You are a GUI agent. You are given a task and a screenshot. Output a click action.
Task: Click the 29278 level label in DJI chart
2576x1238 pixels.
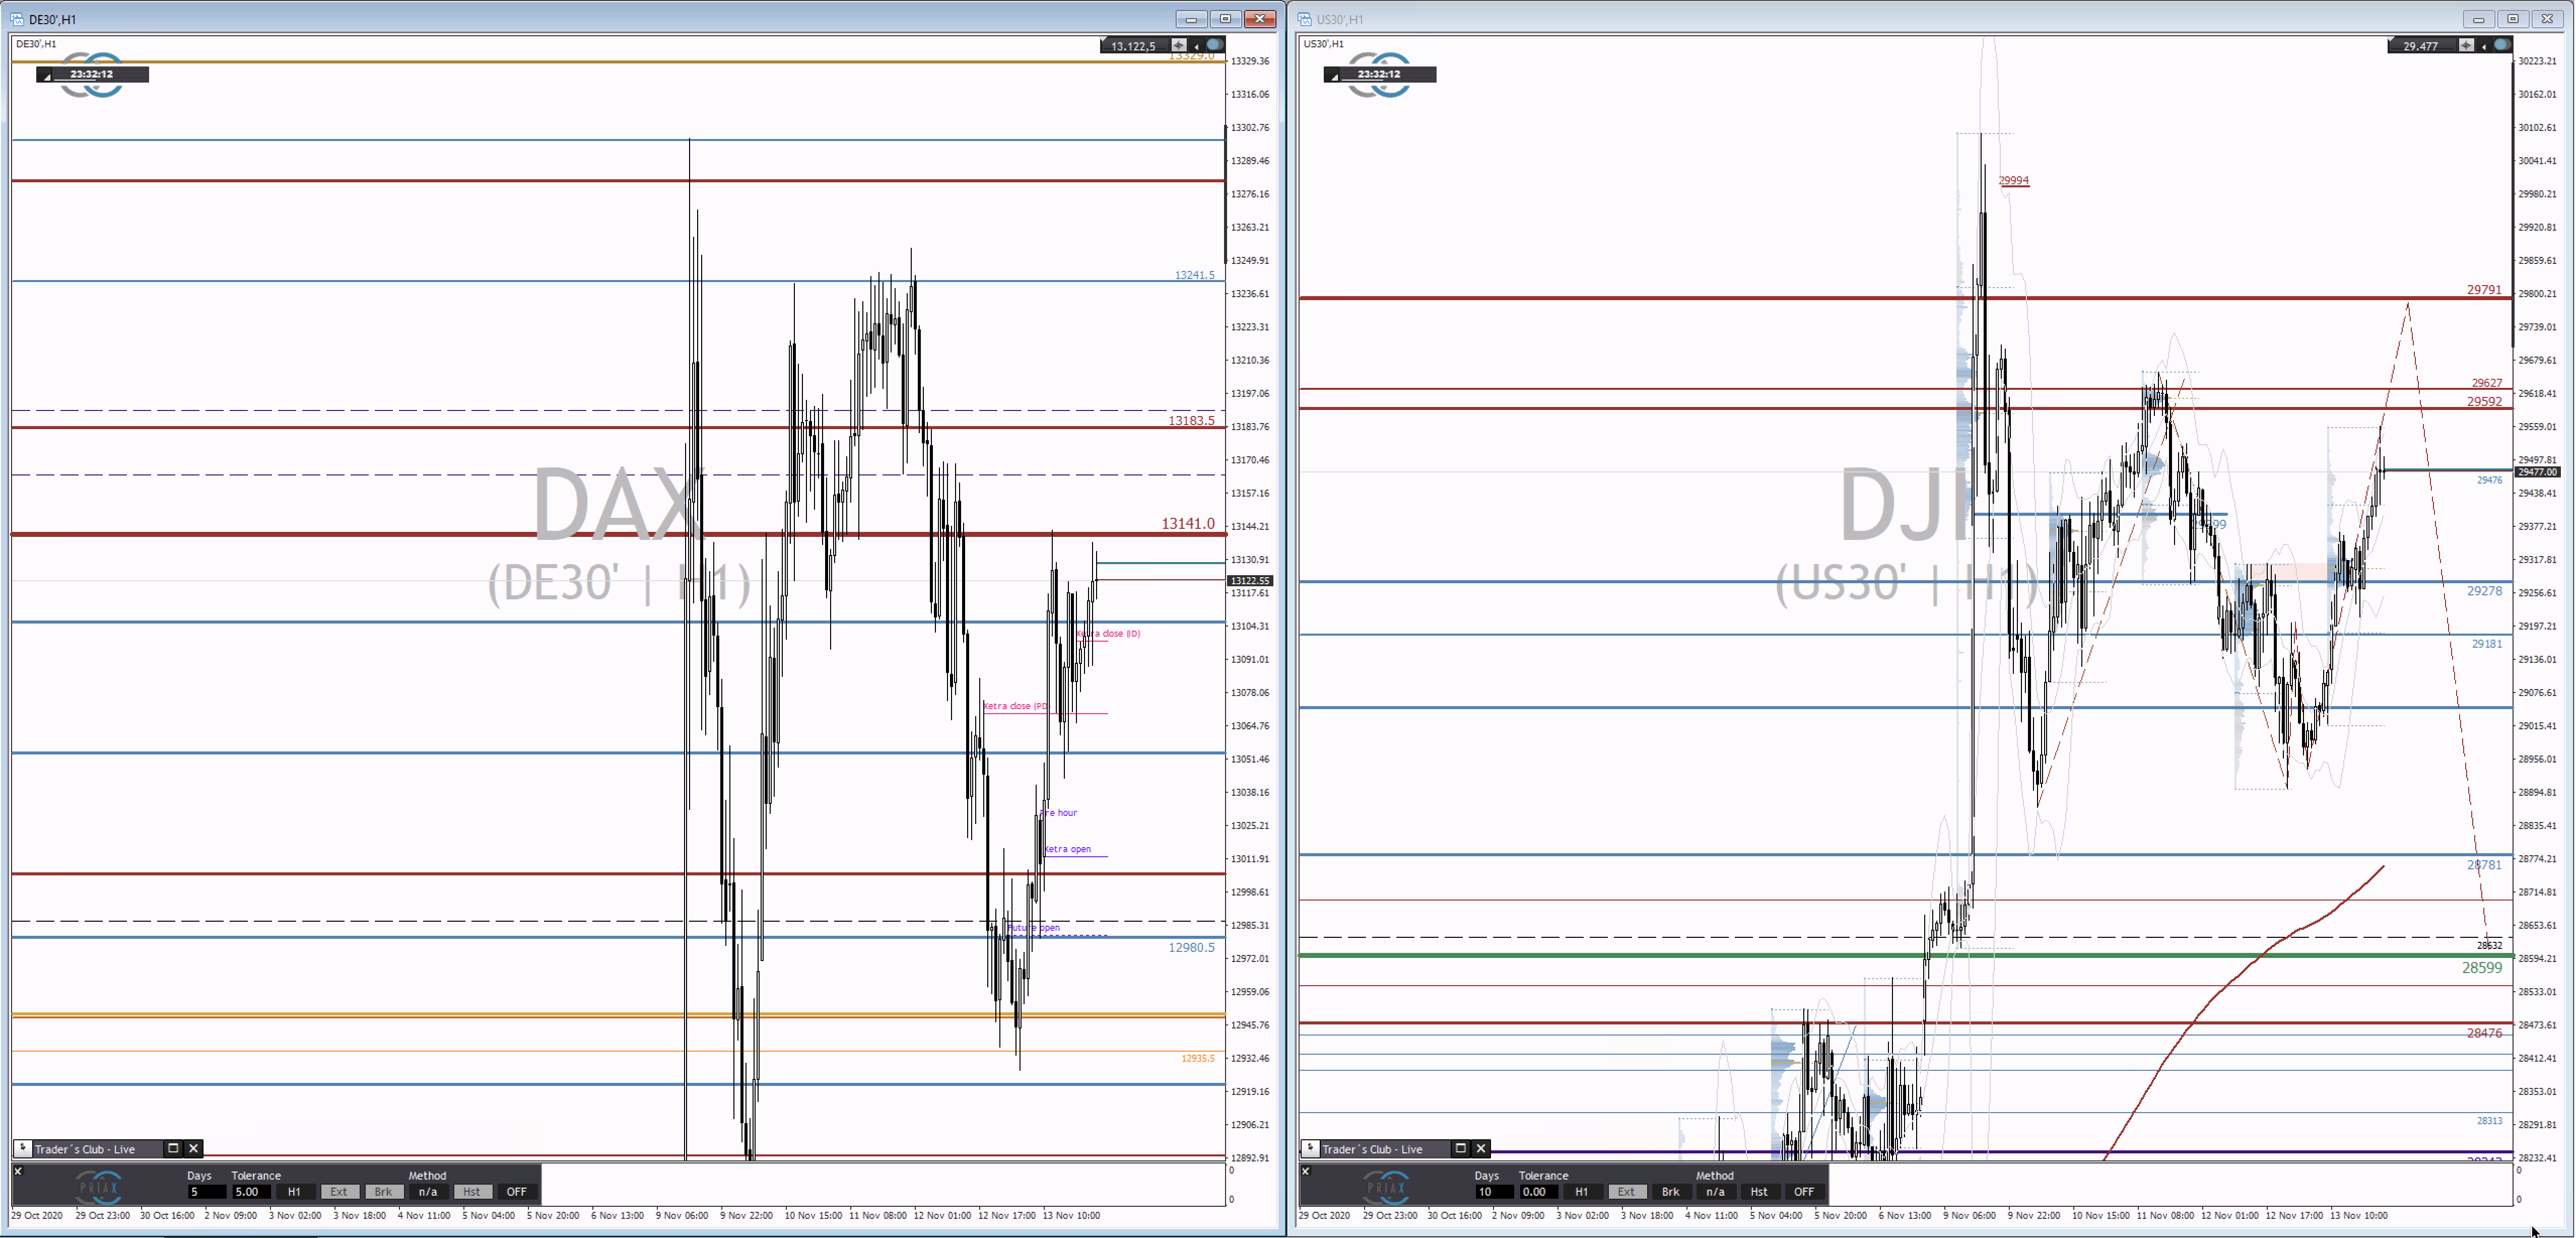point(2484,591)
